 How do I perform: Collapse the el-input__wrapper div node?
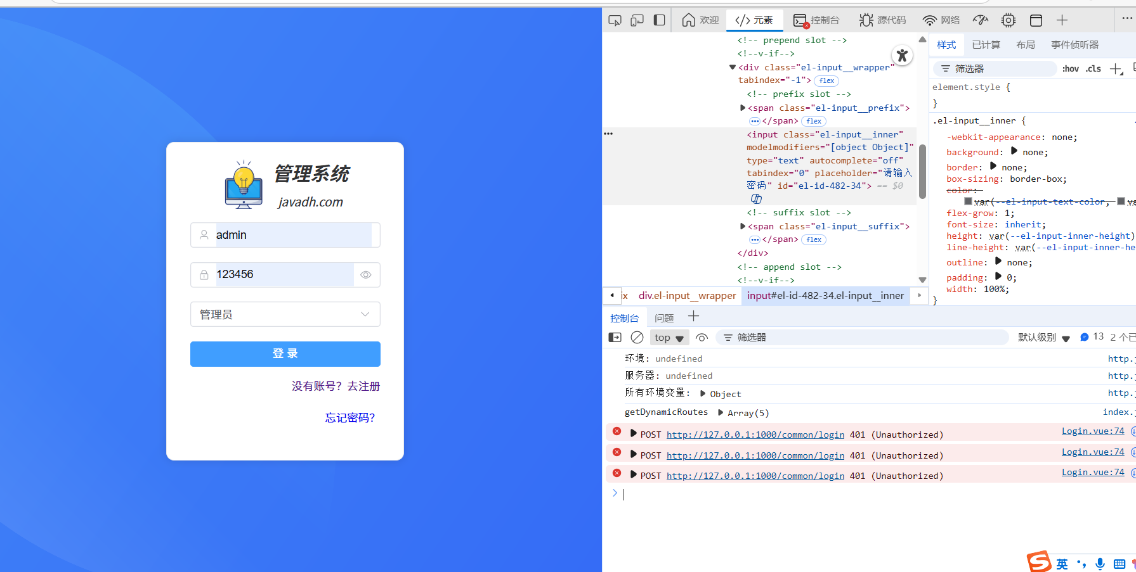click(733, 67)
